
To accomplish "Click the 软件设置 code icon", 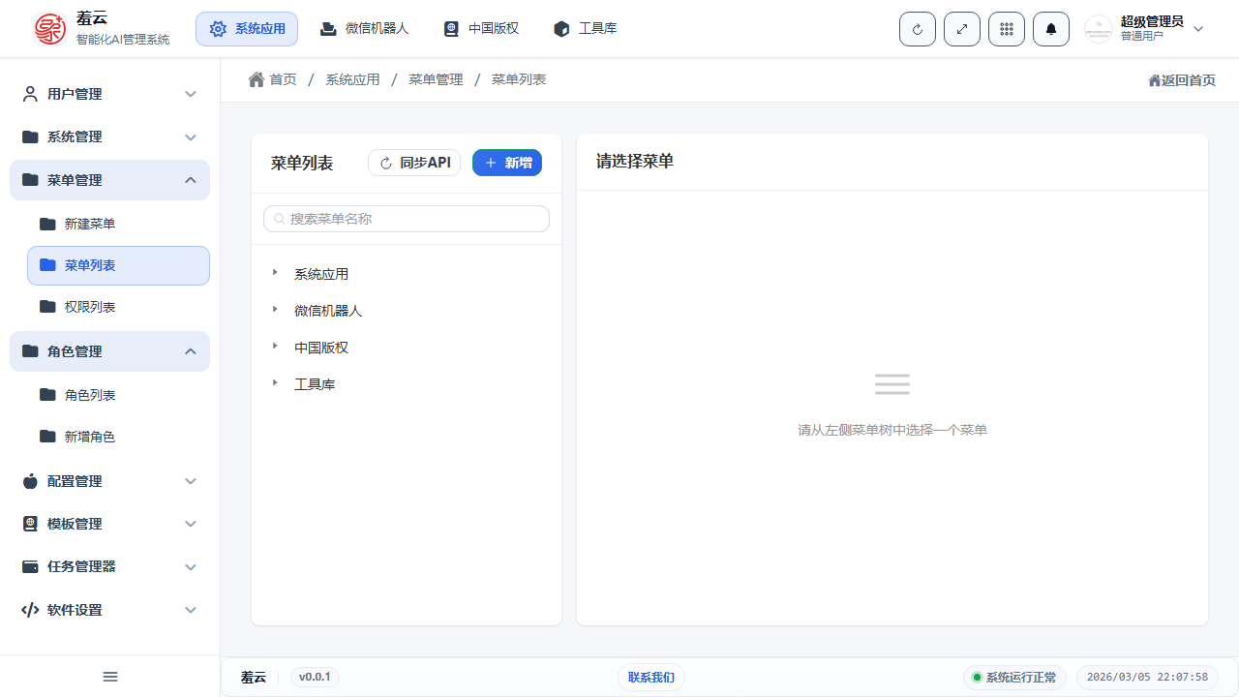I will click(x=28, y=610).
